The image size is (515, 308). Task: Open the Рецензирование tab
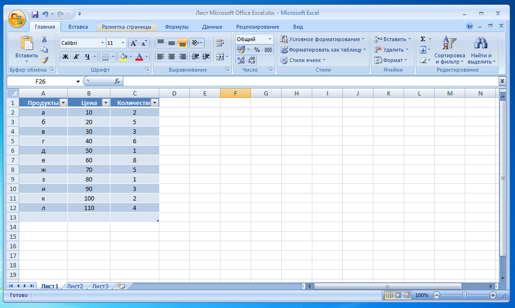(257, 27)
